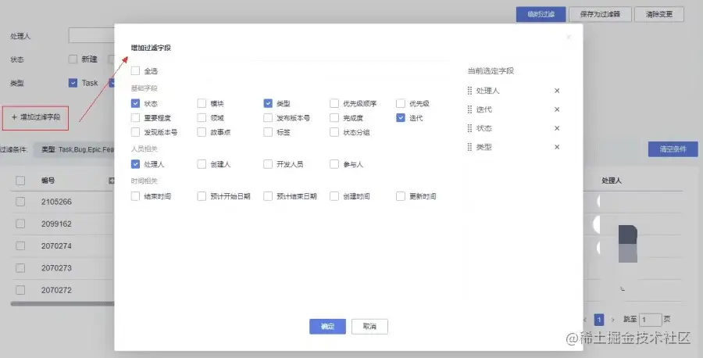Grab the drag handle beside 迭代
This screenshot has width=703, height=358.
pos(470,109)
